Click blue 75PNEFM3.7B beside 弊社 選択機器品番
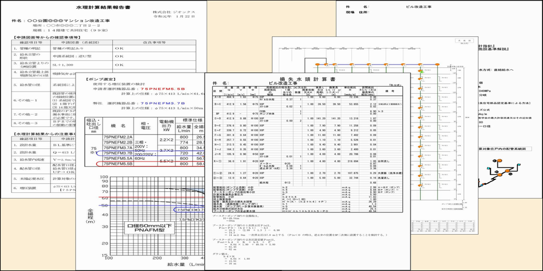Image resolution: width=543 pixels, height=271 pixels. [162, 104]
